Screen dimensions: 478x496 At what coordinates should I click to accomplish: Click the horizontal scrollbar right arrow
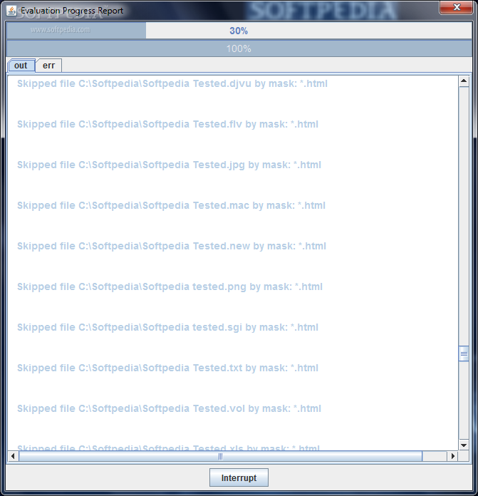[452, 456]
